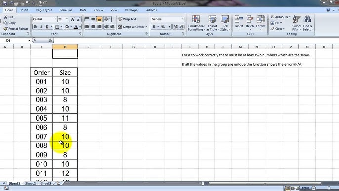Open Cell Styles gallery
The width and height of the screenshot is (339, 191).
coord(225,23)
